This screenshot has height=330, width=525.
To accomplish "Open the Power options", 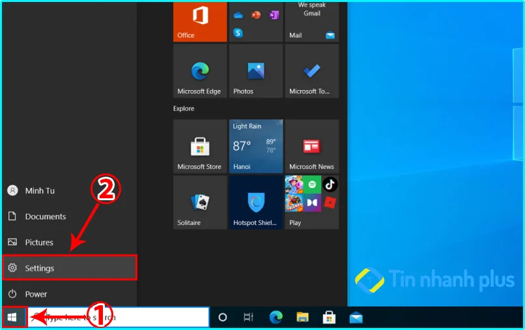I will (69, 293).
